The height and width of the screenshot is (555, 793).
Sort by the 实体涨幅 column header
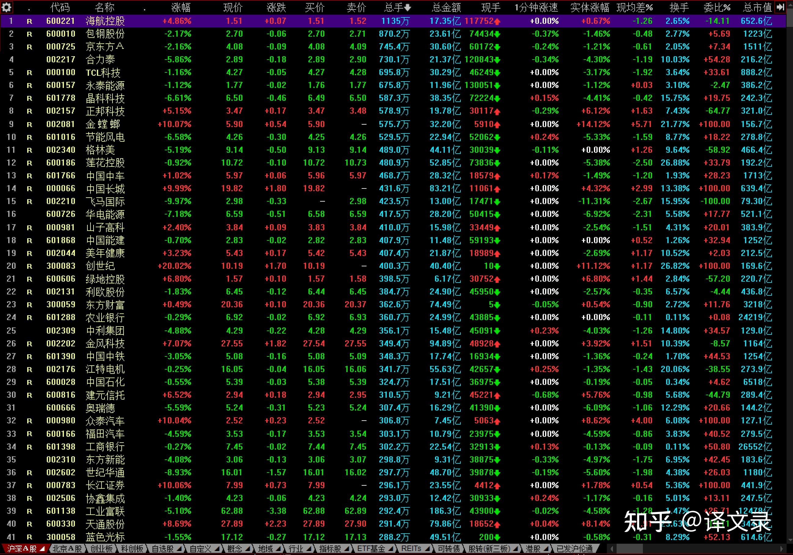coord(590,7)
